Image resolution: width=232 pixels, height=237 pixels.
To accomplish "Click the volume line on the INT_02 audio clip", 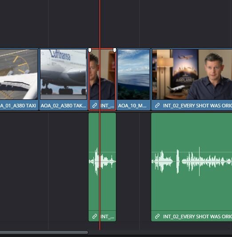I will tap(192, 152).
